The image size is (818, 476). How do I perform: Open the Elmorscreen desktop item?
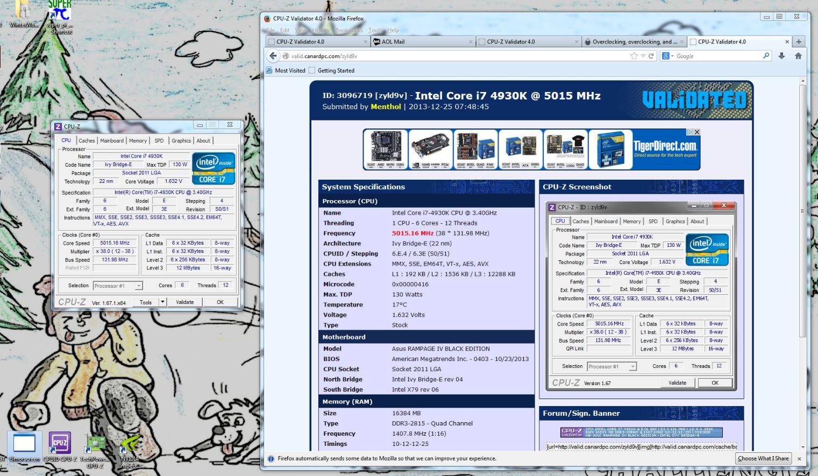(x=24, y=447)
